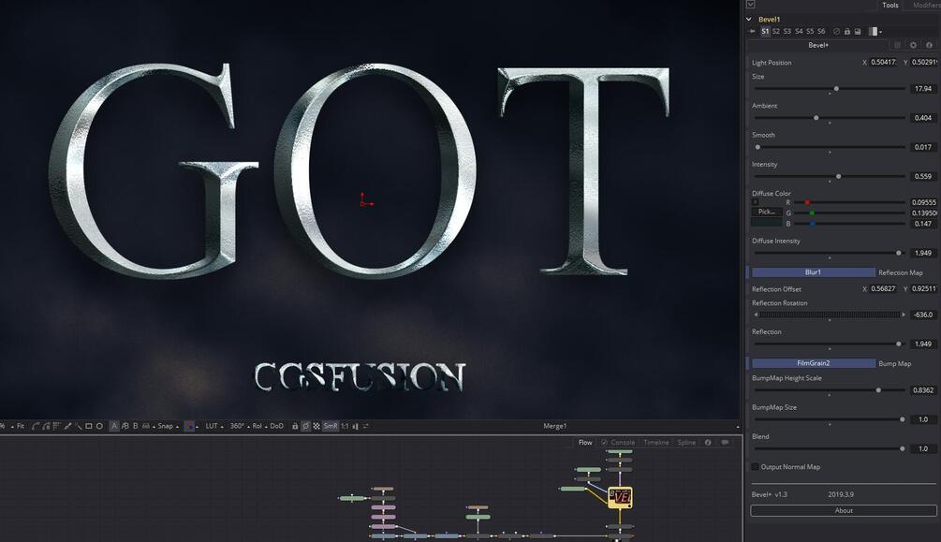Select the Bevel node in the Flow graph
This screenshot has height=542, width=941.
pos(620,497)
